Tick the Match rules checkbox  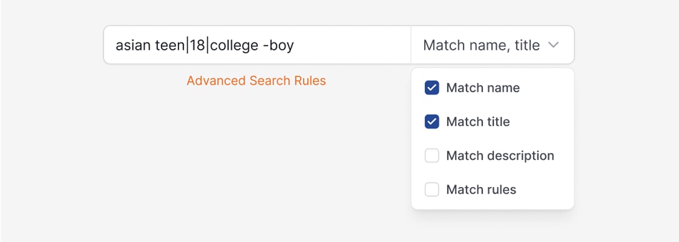click(x=432, y=189)
